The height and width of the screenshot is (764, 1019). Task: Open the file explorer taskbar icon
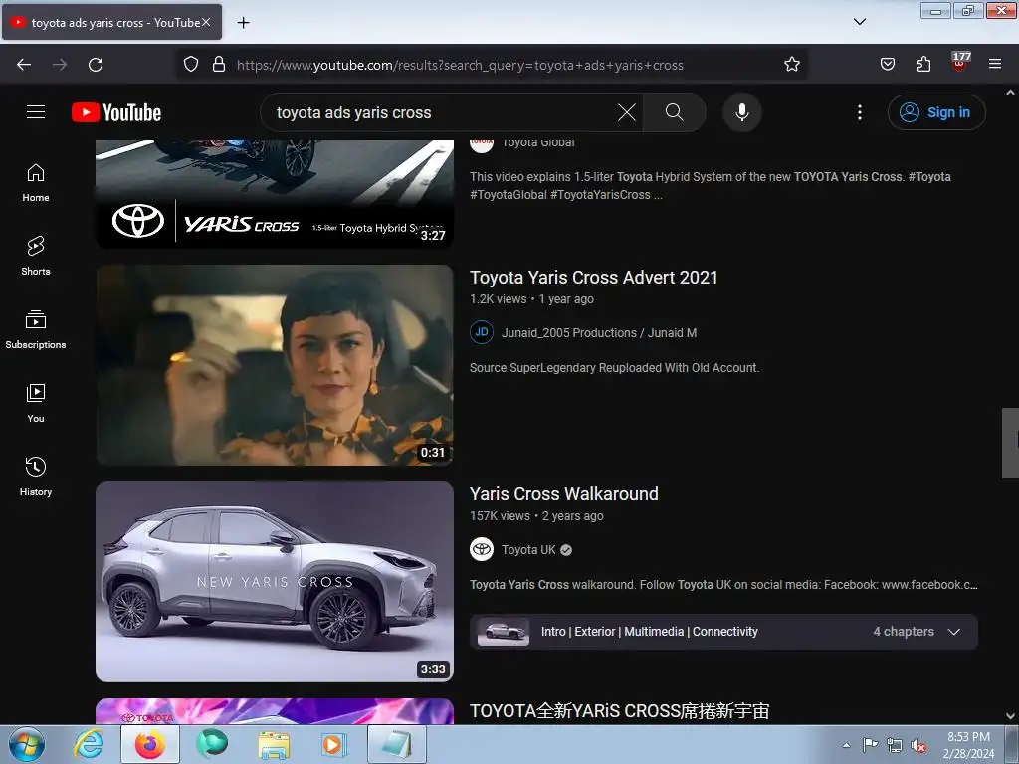(274, 744)
